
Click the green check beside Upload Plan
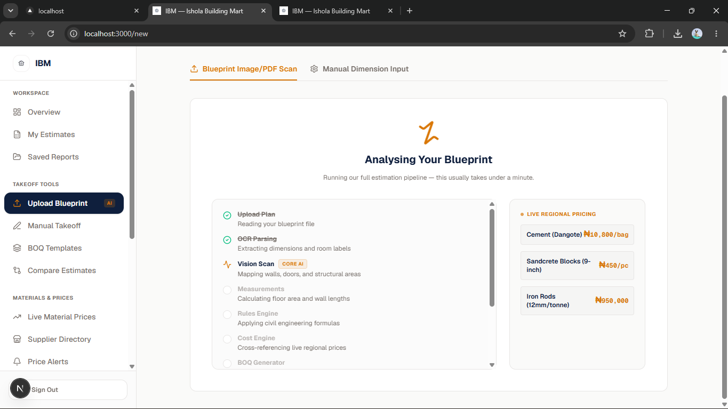(x=227, y=215)
